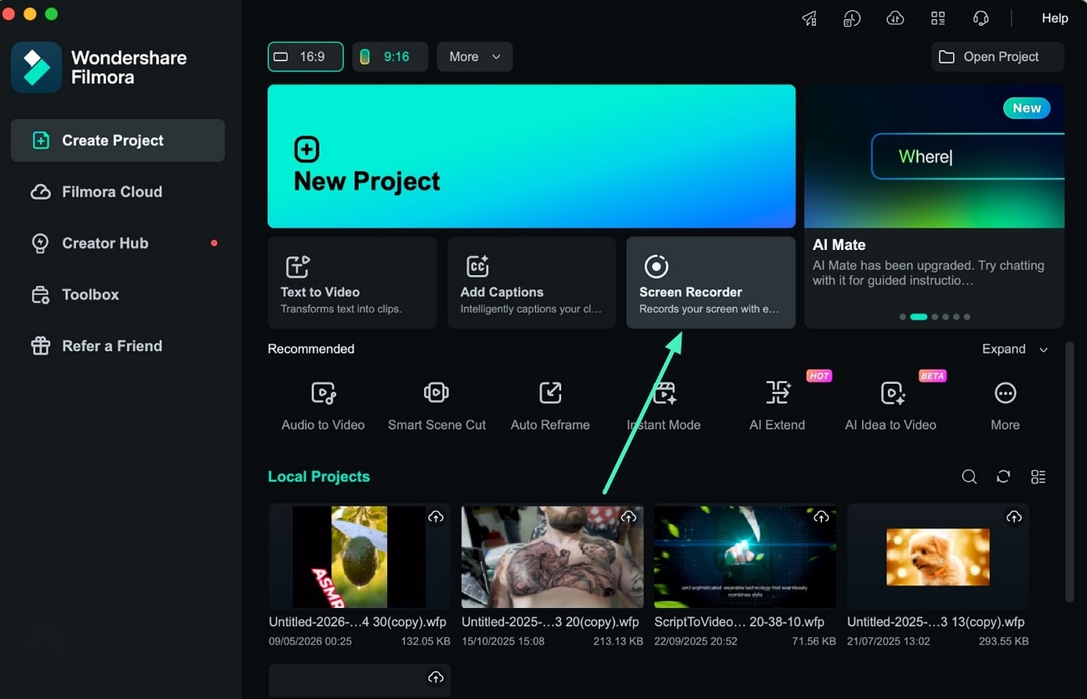Open the AI Idea to Video tool
This screenshot has height=699, width=1087.
pyautogui.click(x=891, y=406)
